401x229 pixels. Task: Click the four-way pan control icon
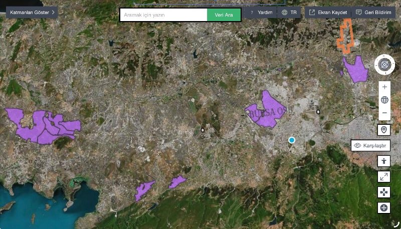[384, 192]
